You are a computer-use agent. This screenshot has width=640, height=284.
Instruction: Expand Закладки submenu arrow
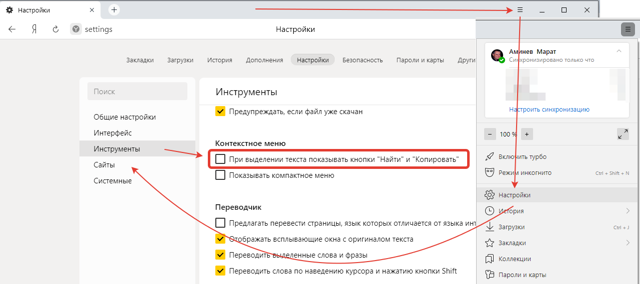click(628, 243)
